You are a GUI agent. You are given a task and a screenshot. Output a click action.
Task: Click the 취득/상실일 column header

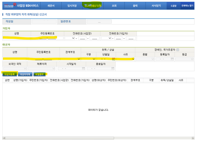tap(167, 80)
